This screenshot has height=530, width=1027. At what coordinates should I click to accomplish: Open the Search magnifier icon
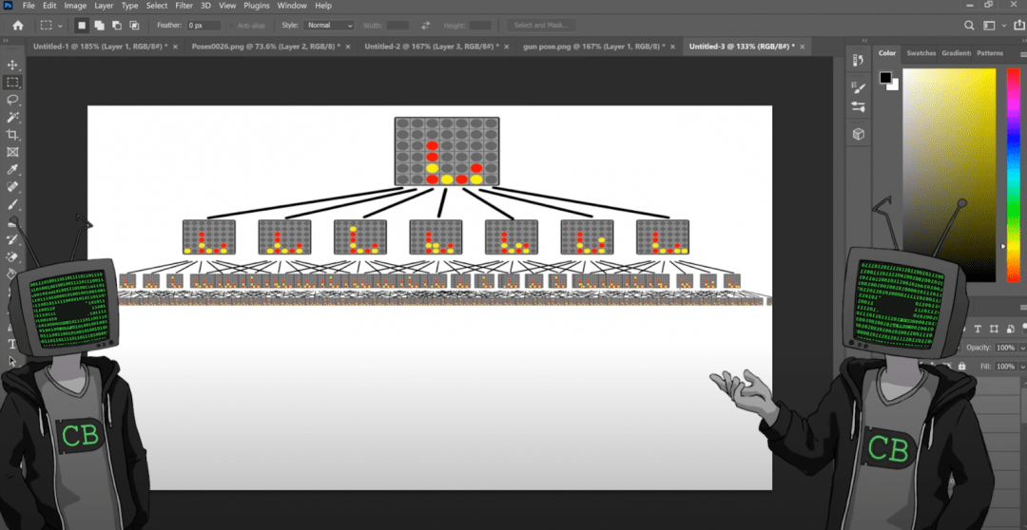point(970,26)
